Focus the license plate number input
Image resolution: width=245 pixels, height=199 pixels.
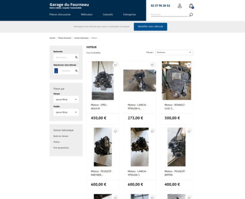coord(66,71)
